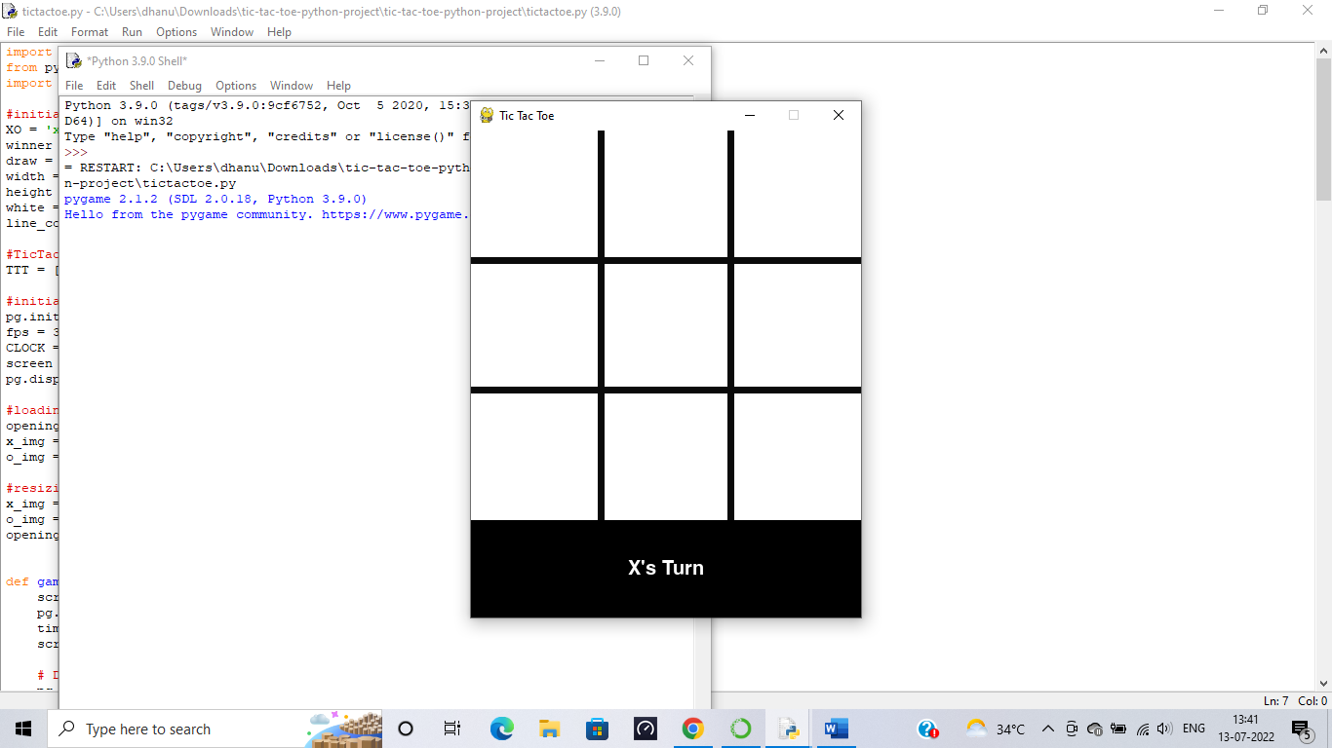
Task: Open Edit menu in tictactoe.py editor window
Action: 48,32
